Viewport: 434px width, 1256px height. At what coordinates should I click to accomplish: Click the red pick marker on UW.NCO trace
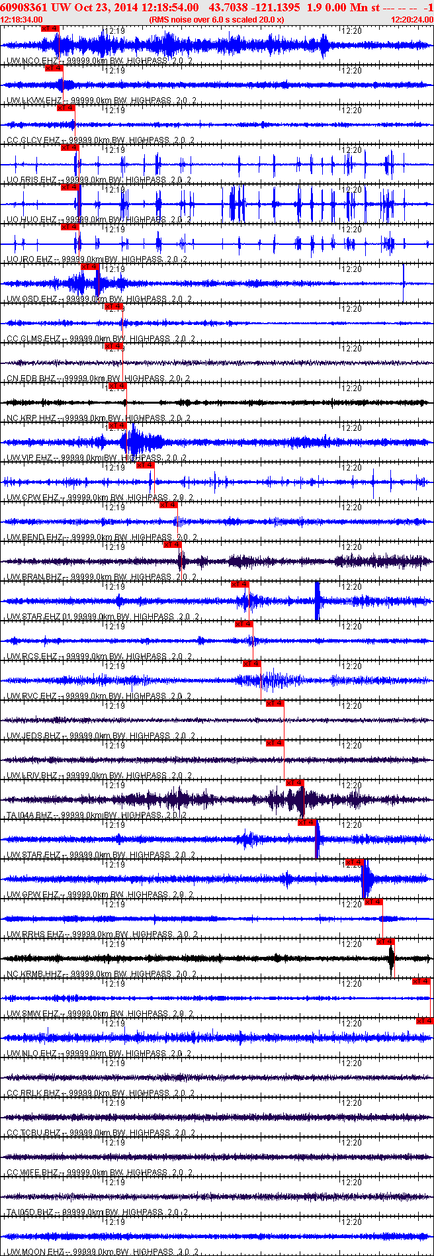coord(50,28)
